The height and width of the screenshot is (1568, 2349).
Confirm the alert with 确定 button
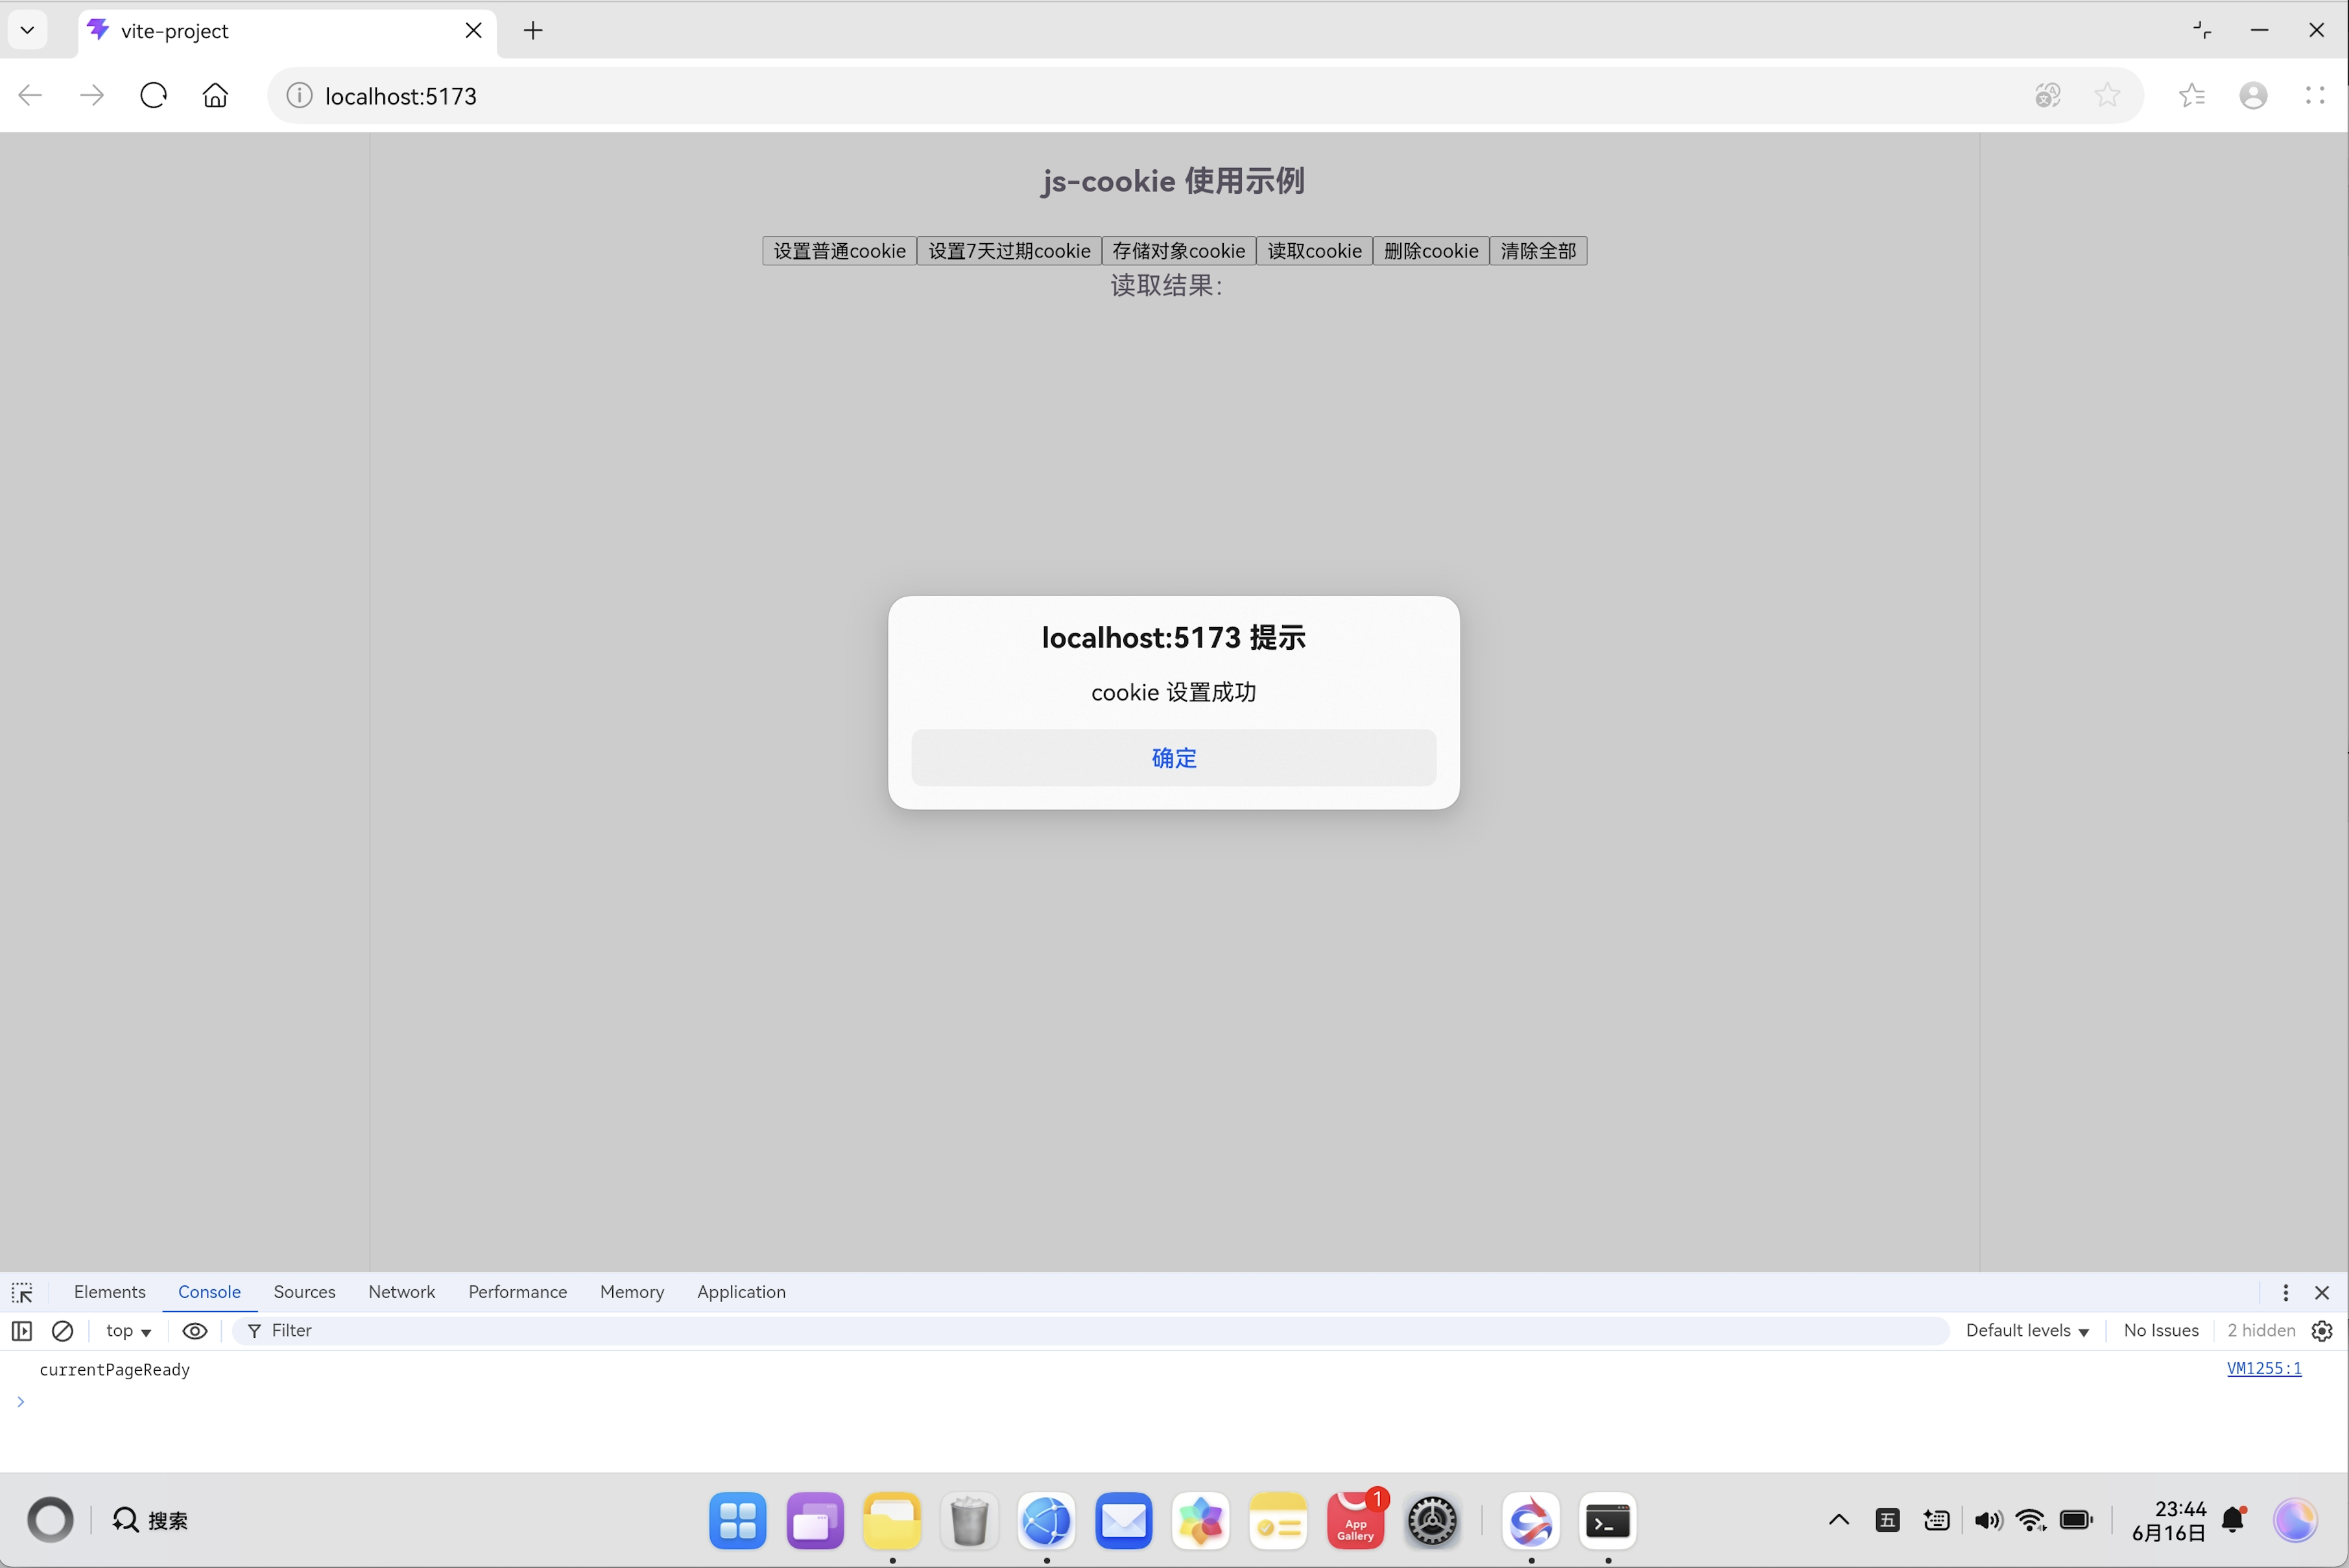coord(1173,757)
